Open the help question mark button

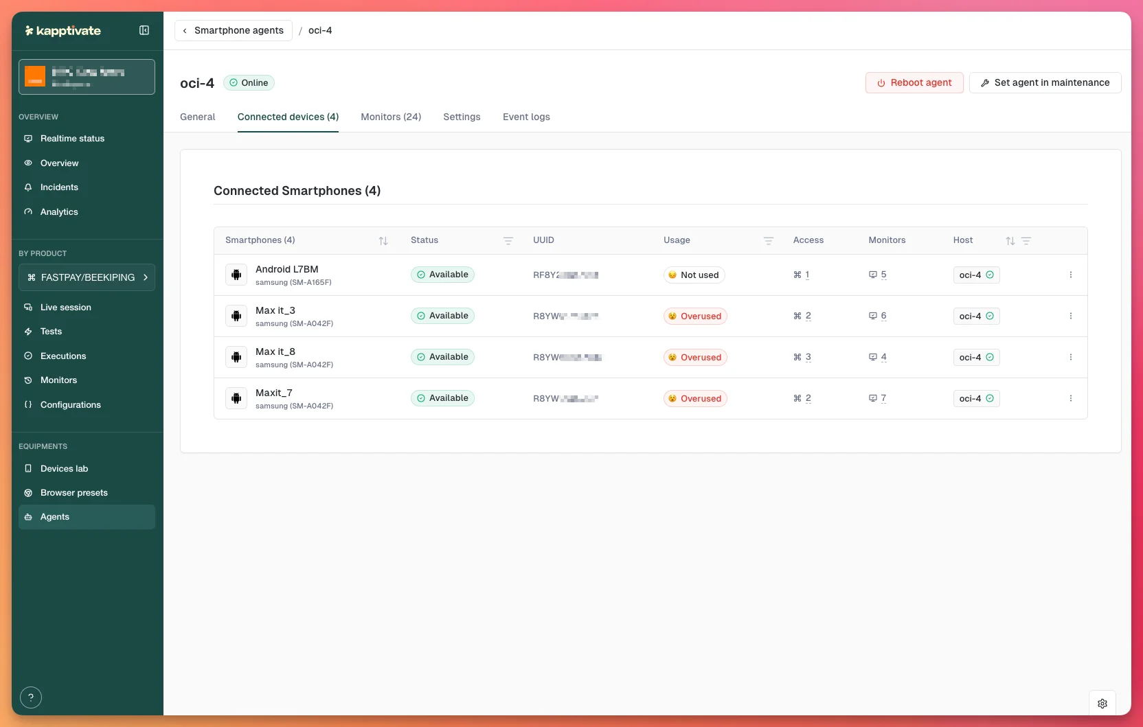[31, 697]
